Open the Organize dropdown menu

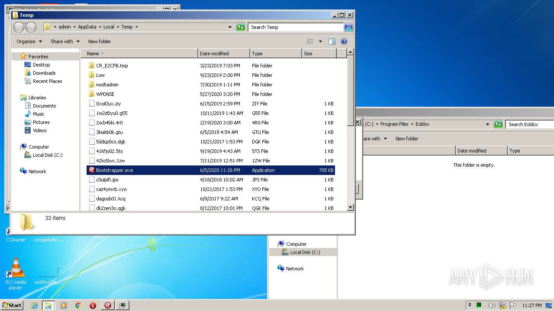coord(29,41)
